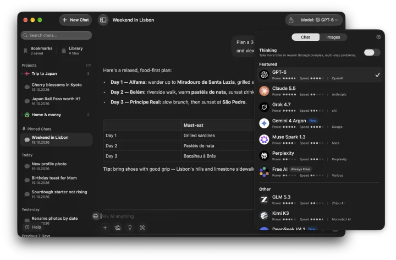Click the image gallery icon below input

(x=118, y=228)
